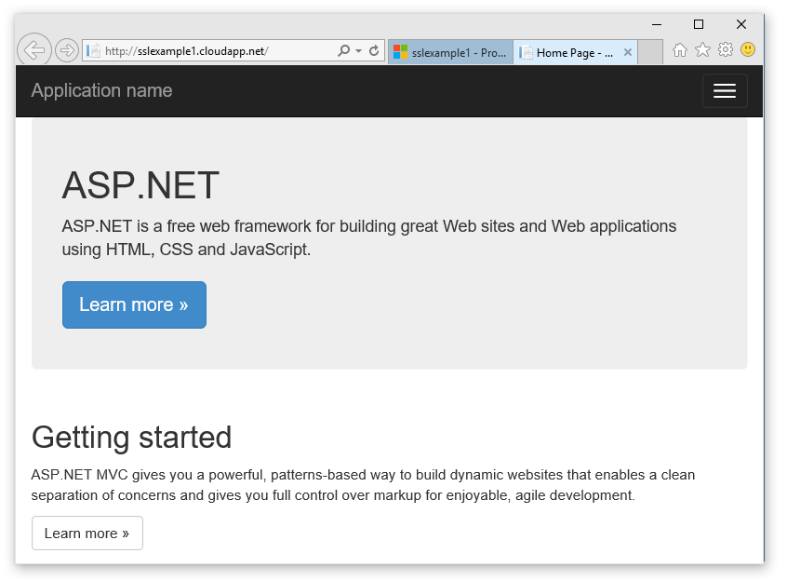Click the search magnifier icon in address bar
The width and height of the screenshot is (787, 581).
tap(343, 51)
